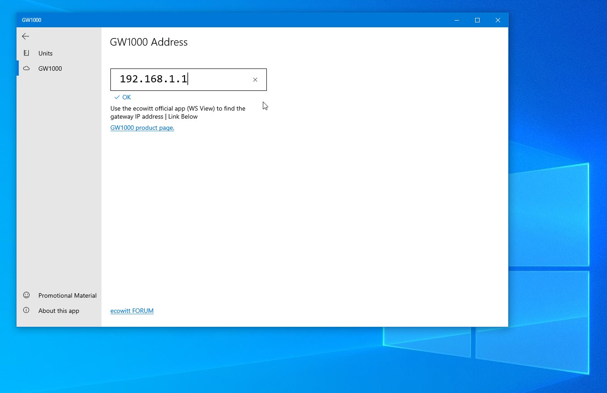This screenshot has width=607, height=393.
Task: Go back using the arrow icon
Action: pyautogui.click(x=25, y=36)
